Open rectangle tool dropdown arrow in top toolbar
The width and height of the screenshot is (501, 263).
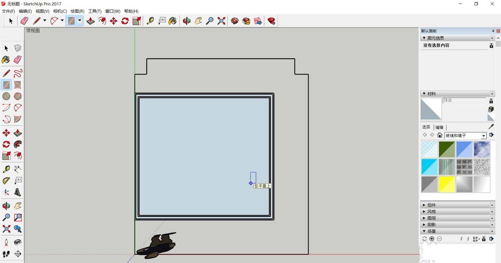click(x=80, y=21)
